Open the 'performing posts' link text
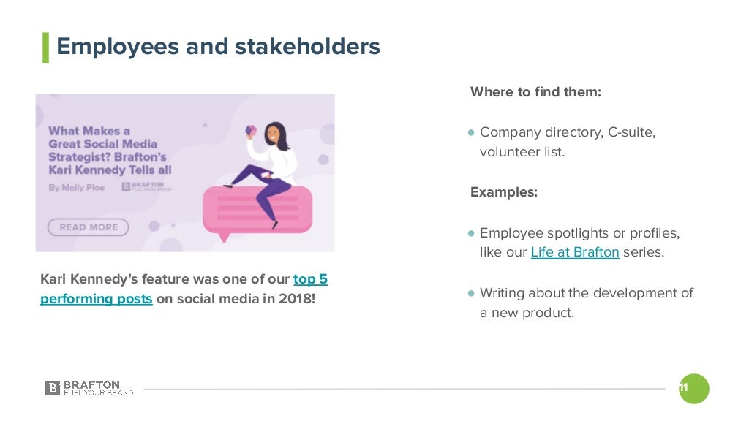 coord(96,299)
